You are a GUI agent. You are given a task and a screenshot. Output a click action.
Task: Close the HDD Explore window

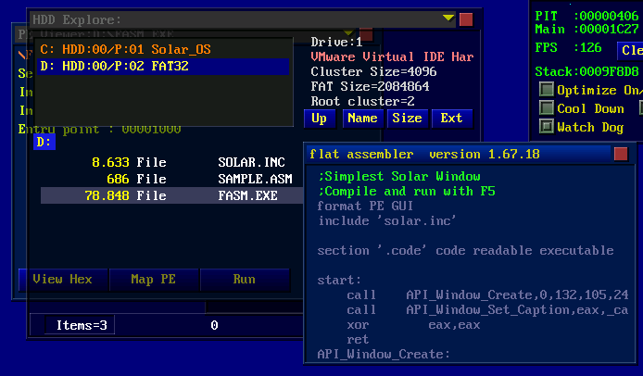[466, 19]
